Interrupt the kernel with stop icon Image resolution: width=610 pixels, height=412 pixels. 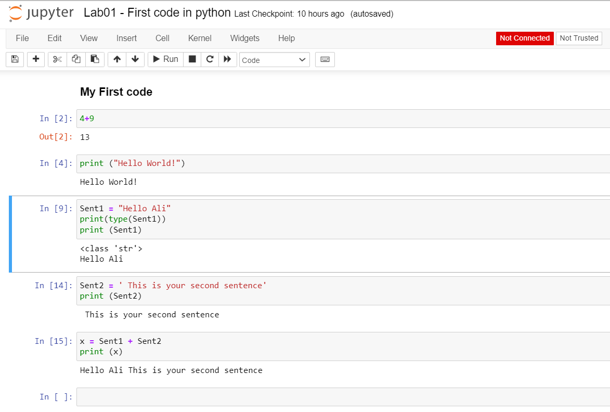tap(192, 59)
